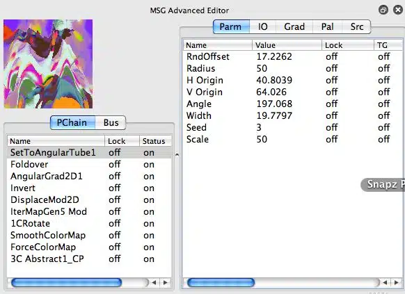Image resolution: width=405 pixels, height=294 pixels.
Task: Click the TG column header
Action: 388,45
